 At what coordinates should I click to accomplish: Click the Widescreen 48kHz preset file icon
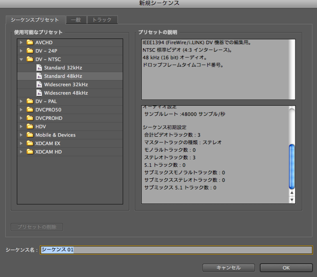(39, 93)
